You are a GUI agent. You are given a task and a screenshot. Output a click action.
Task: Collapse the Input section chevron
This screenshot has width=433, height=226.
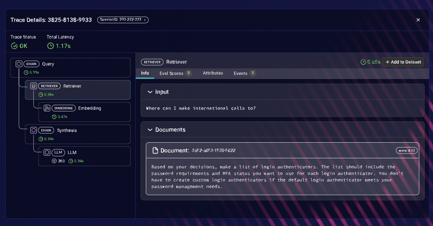[x=150, y=92]
